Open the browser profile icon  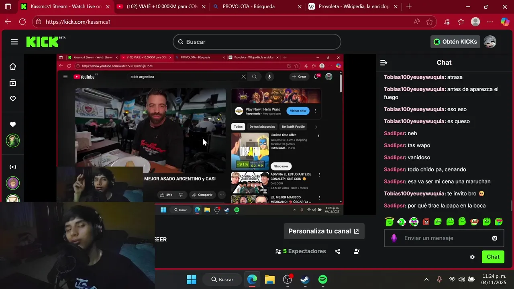pos(475,22)
